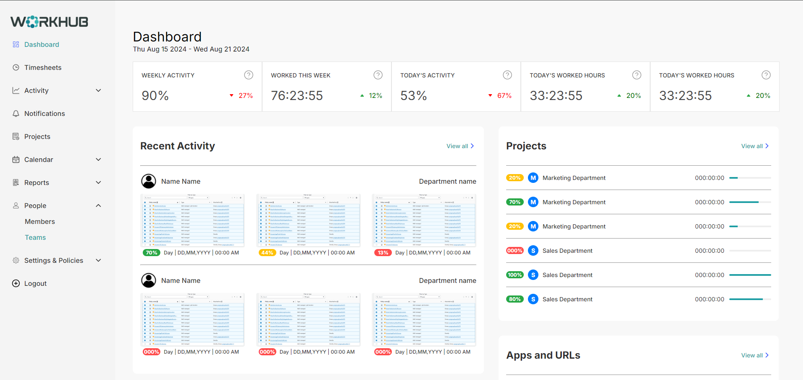Click View all in Projects panel

pyautogui.click(x=755, y=146)
